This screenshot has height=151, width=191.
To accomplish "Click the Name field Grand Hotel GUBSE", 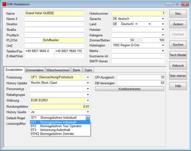I will (x=55, y=13).
